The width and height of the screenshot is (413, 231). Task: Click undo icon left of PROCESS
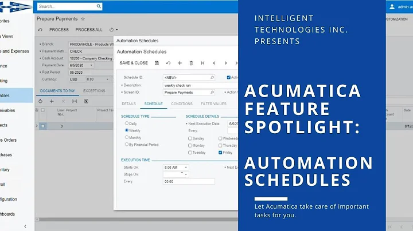point(40,30)
